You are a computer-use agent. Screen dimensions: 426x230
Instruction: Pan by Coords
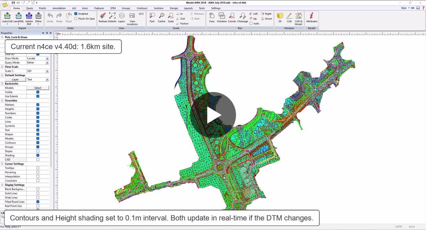232,18
